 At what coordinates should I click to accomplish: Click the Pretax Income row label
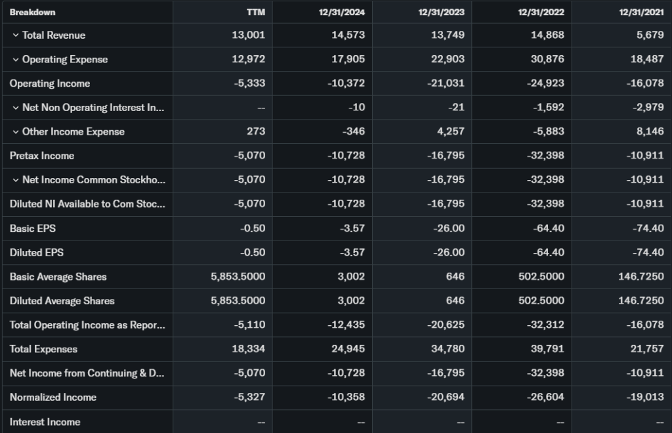(42, 156)
